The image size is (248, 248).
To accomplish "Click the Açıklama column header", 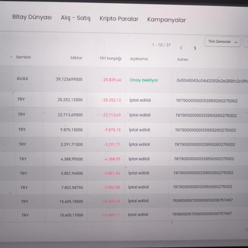I will pos(139,59).
